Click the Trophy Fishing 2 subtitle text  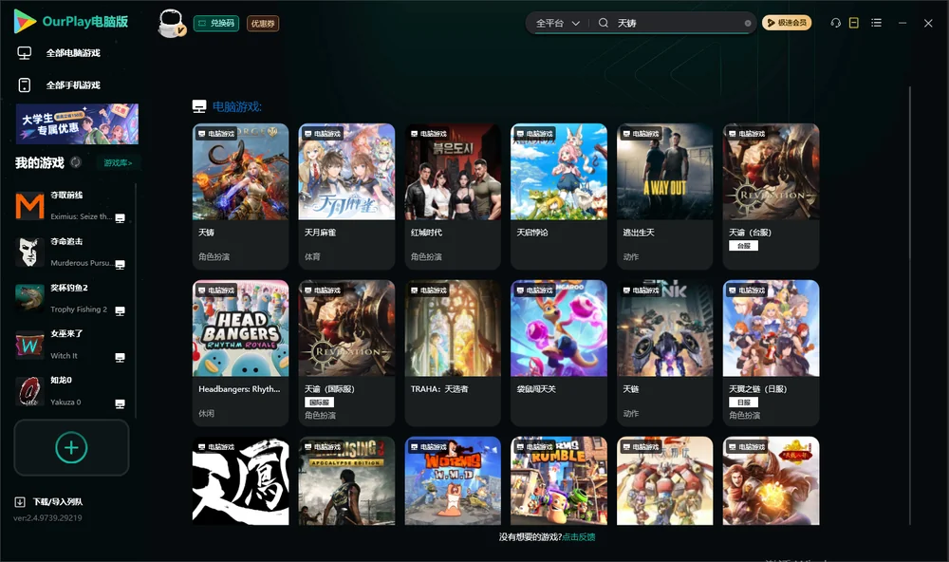click(x=79, y=309)
